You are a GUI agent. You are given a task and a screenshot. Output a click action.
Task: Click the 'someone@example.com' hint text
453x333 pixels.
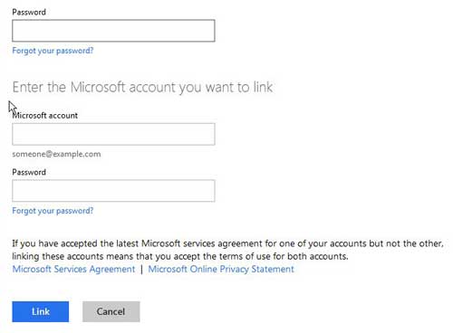56,154
